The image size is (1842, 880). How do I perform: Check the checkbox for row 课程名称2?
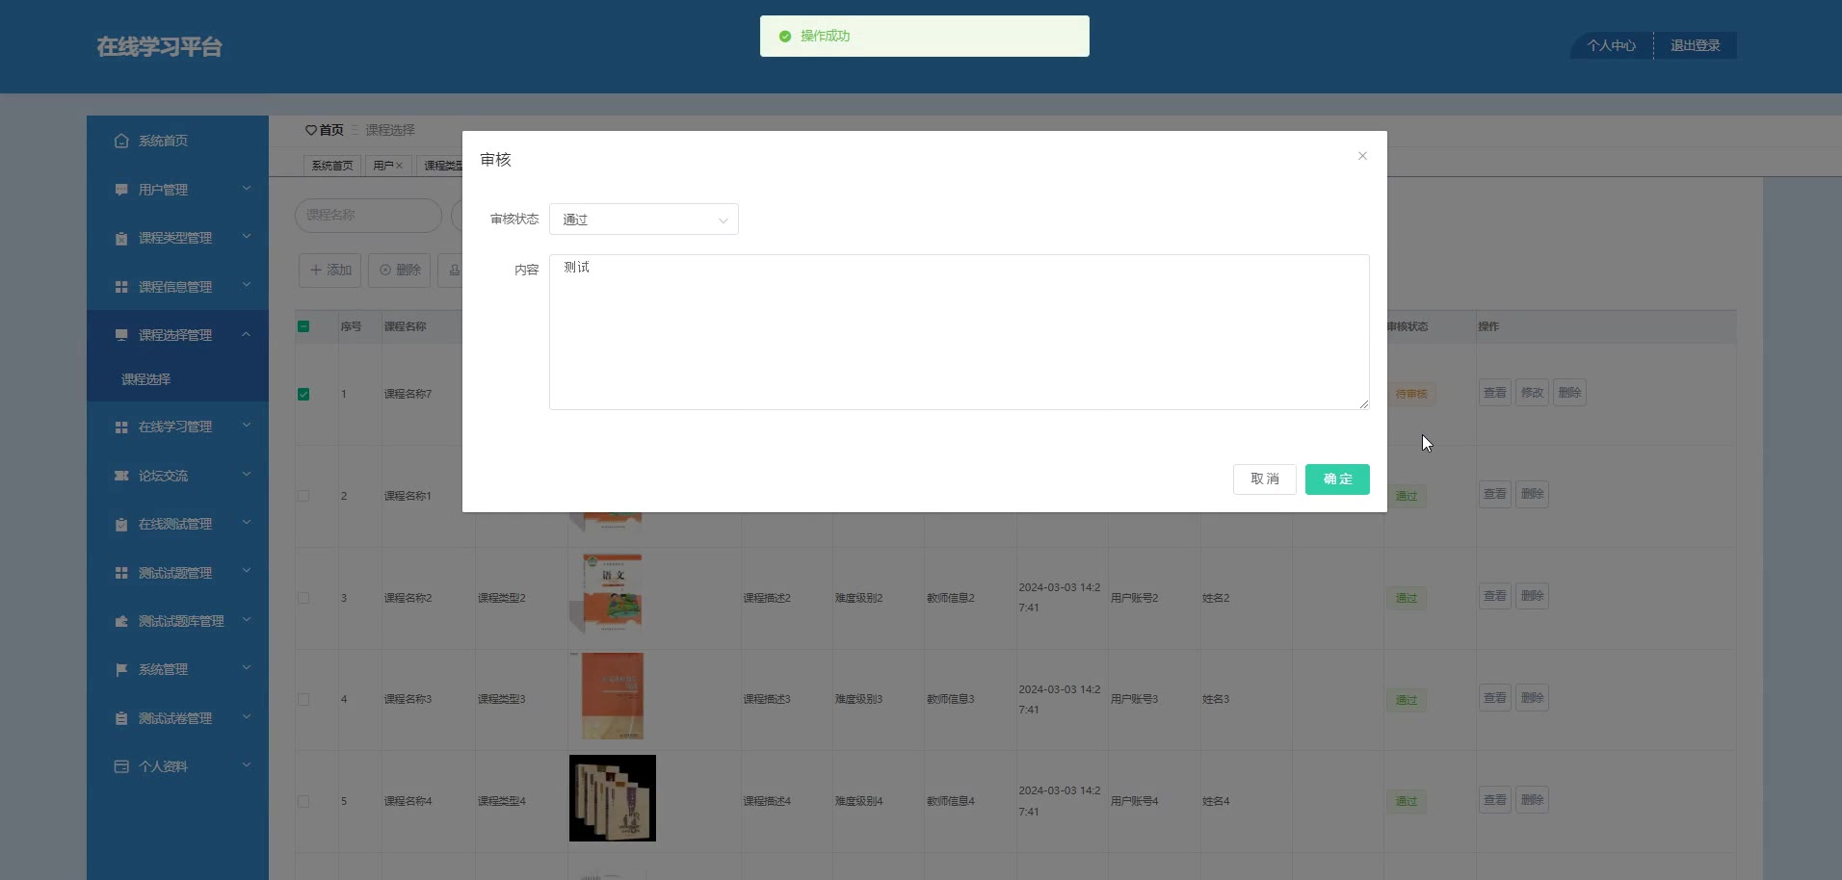point(303,598)
